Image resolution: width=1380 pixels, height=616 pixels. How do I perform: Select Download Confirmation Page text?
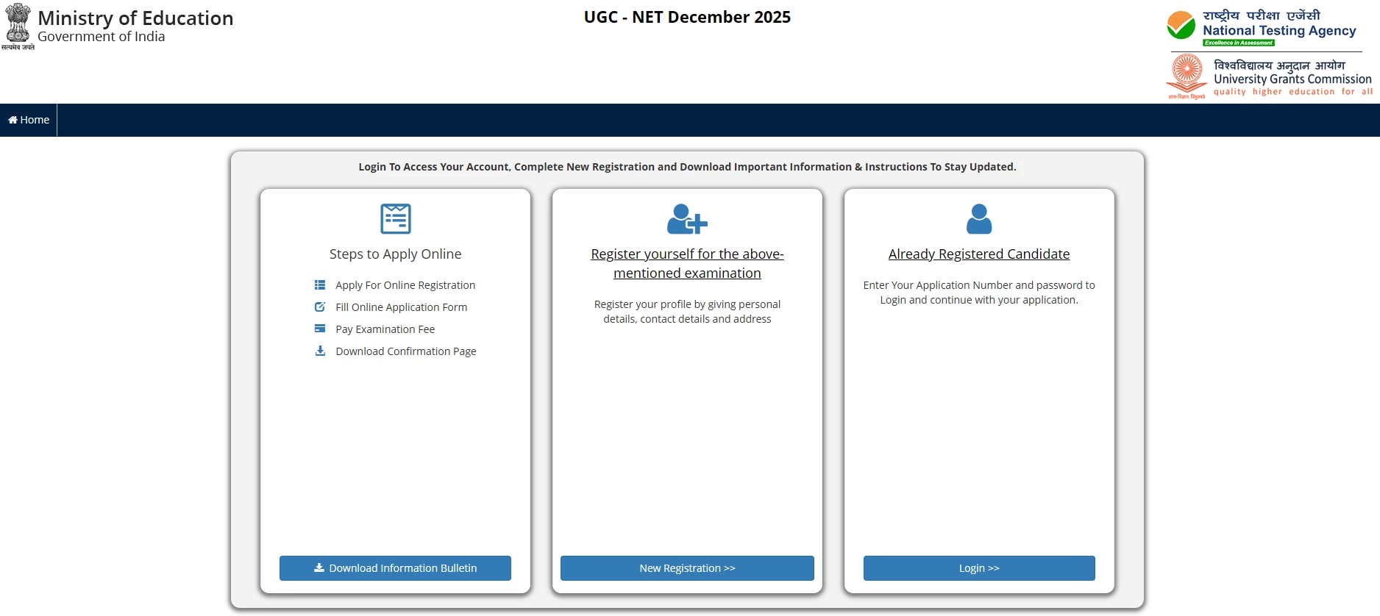[406, 351]
